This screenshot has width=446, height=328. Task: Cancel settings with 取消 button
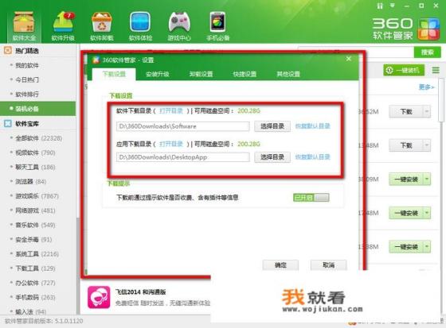[328, 265]
